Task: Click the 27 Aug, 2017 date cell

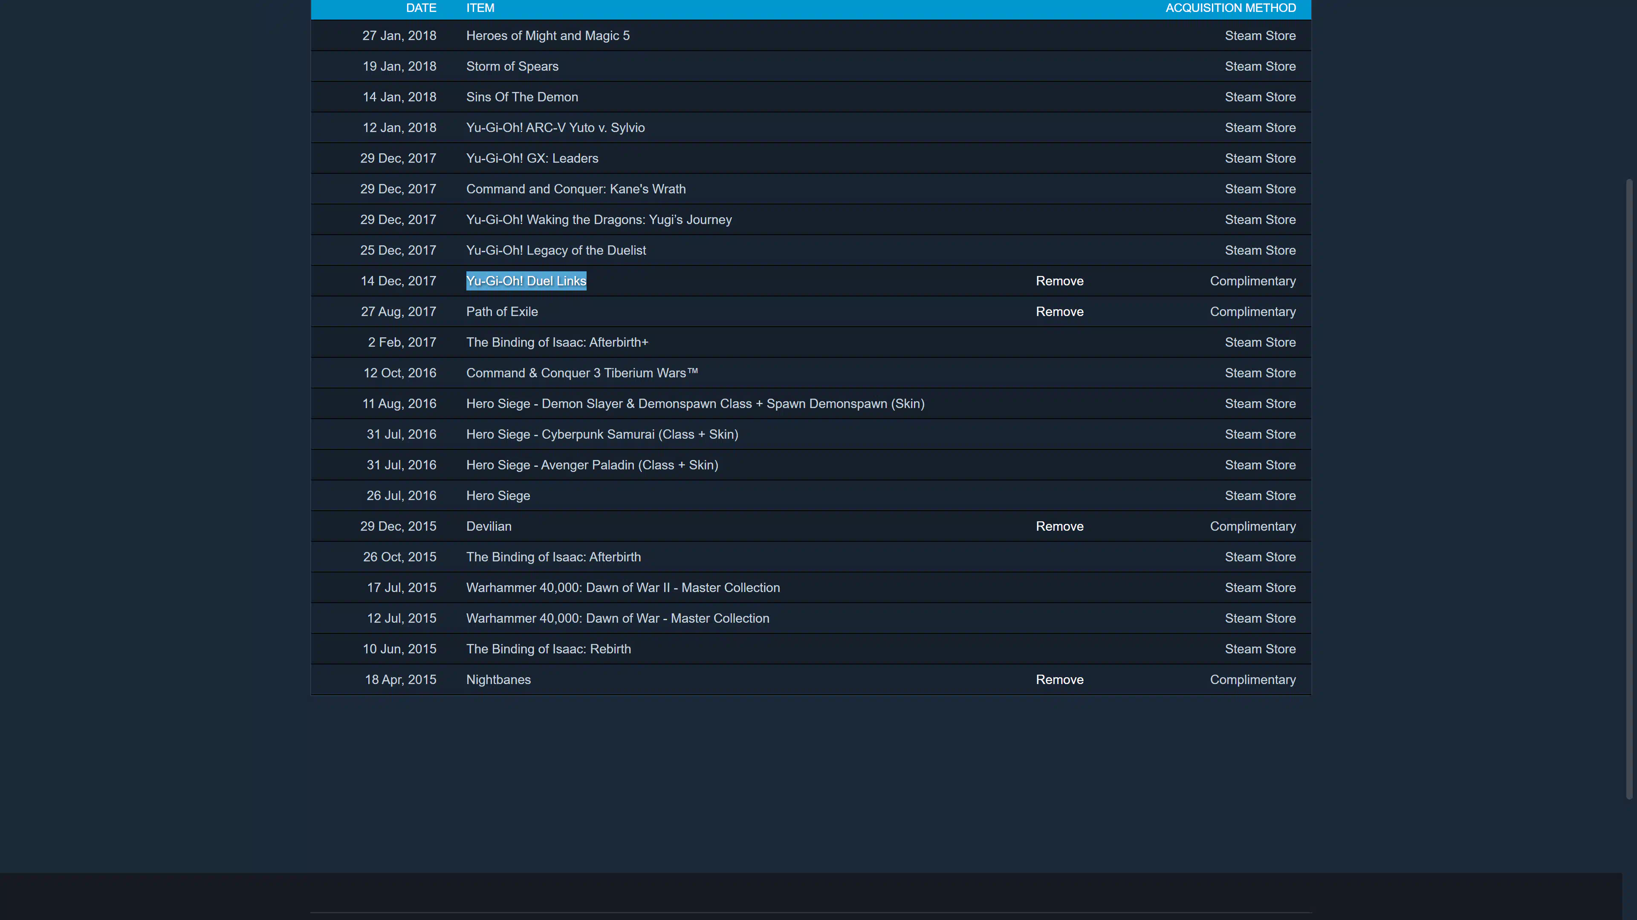Action: coord(399,312)
